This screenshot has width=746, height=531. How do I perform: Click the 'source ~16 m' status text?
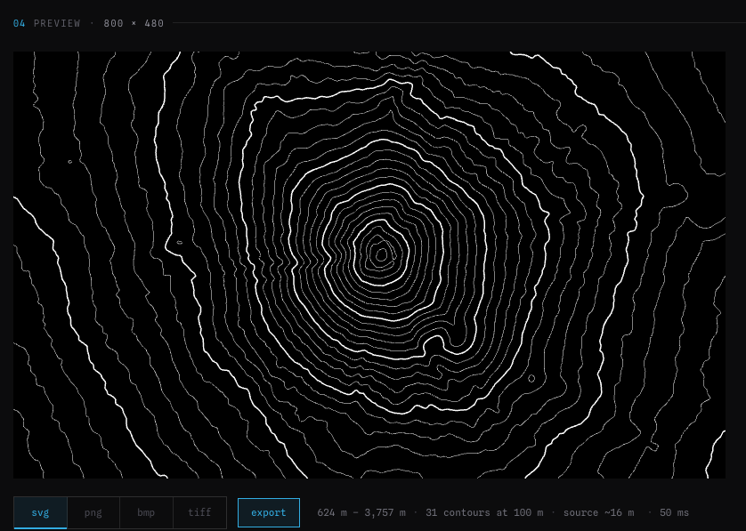point(598,512)
